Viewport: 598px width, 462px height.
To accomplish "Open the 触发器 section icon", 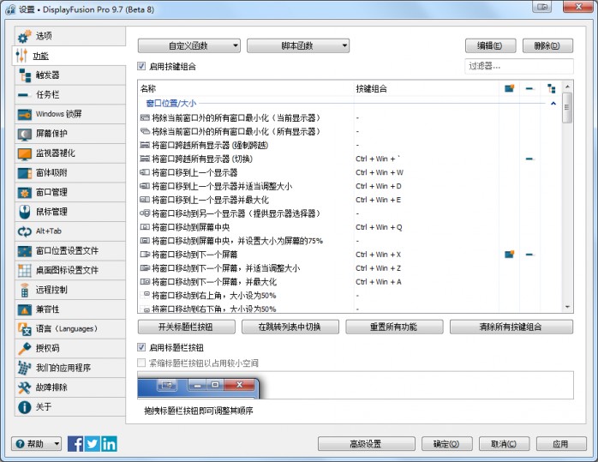I will click(x=24, y=75).
